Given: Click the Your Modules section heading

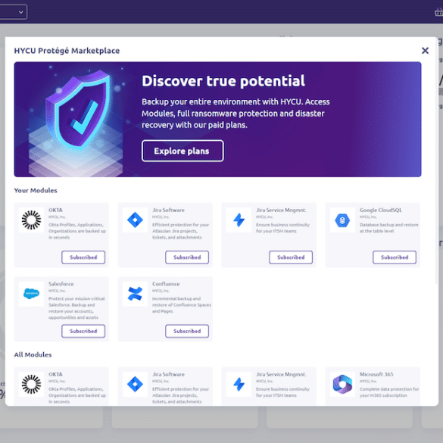Looking at the screenshot, I should click(36, 190).
